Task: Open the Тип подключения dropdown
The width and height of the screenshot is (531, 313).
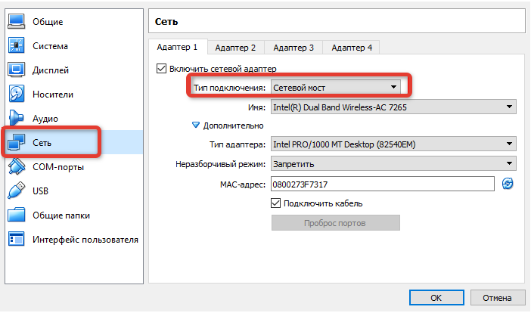Action: pos(334,88)
